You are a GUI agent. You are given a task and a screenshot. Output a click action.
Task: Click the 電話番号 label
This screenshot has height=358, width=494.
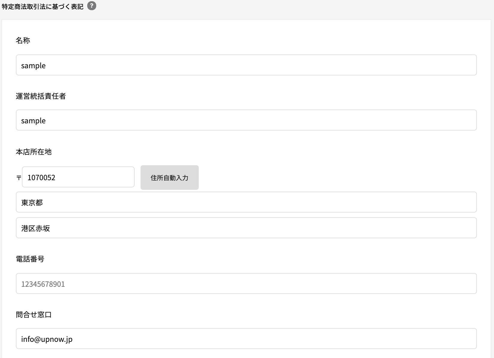[30, 259]
